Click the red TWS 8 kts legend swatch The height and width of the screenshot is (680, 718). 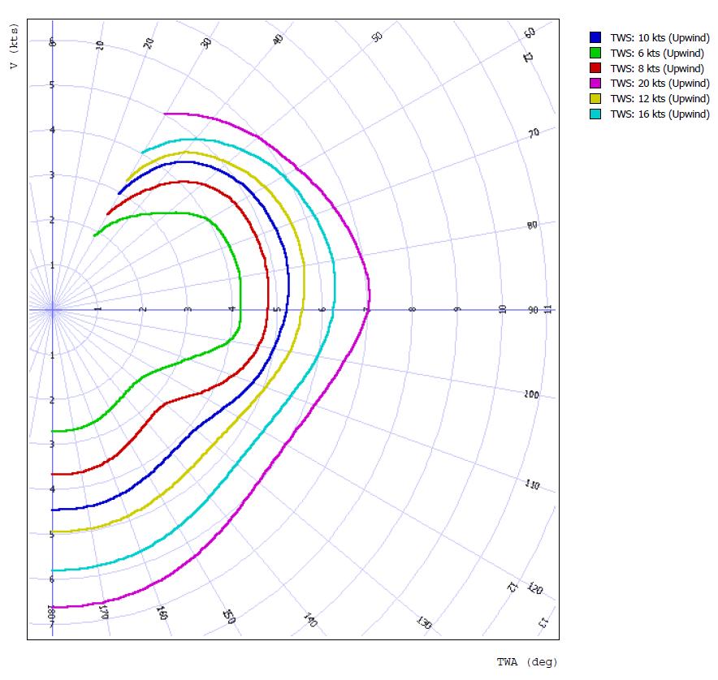[595, 68]
